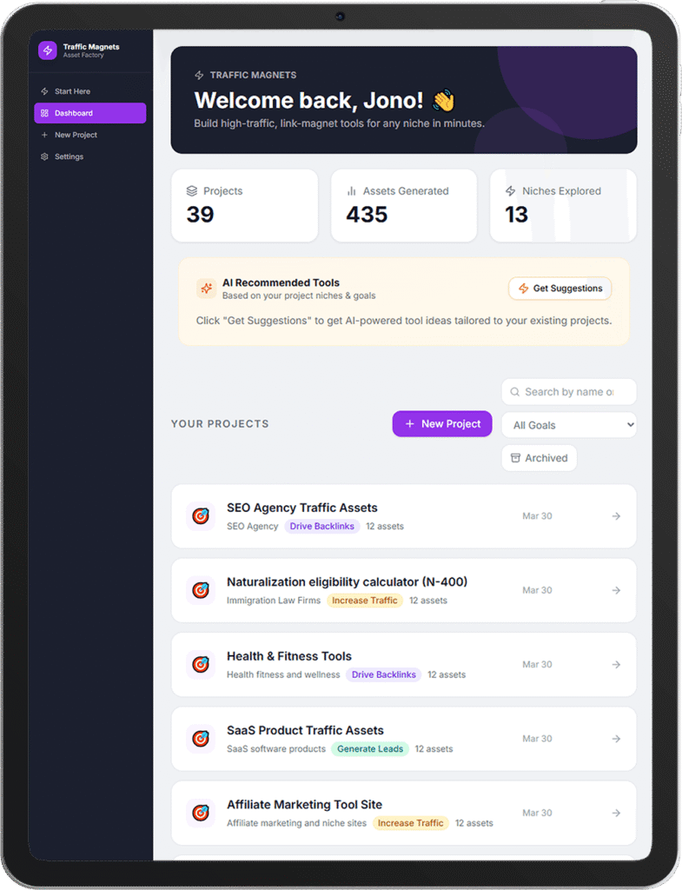Click the Get Suggestions button
Viewport: 682px width, 890px height.
[560, 289]
